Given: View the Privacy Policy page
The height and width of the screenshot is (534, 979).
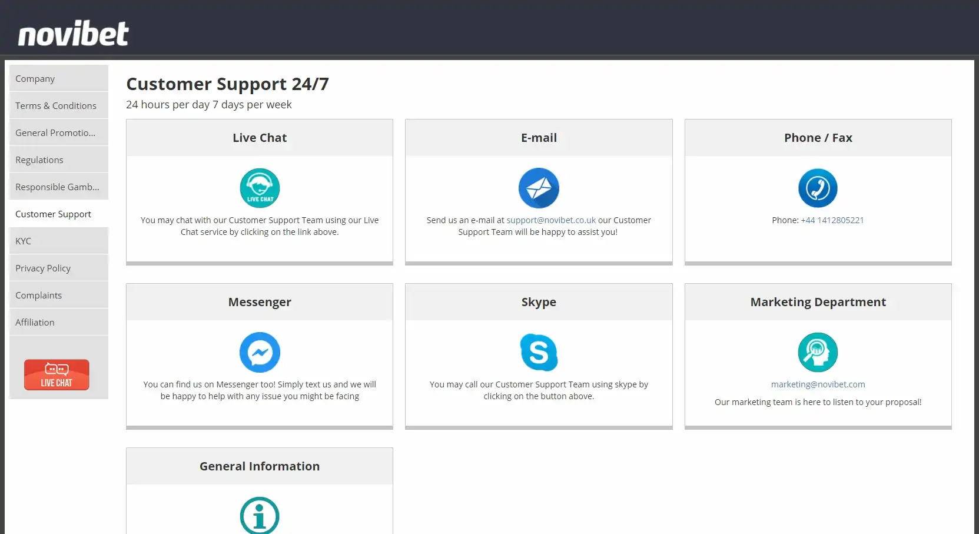Looking at the screenshot, I should pos(59,268).
